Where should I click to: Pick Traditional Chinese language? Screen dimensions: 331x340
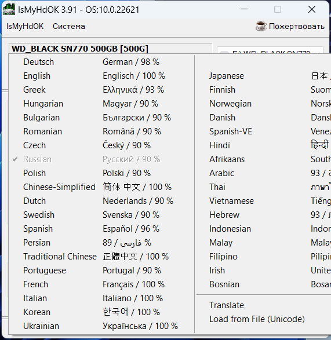click(101, 256)
